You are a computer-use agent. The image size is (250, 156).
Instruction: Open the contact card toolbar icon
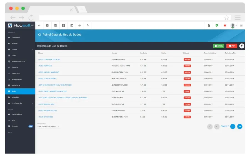tap(47, 25)
